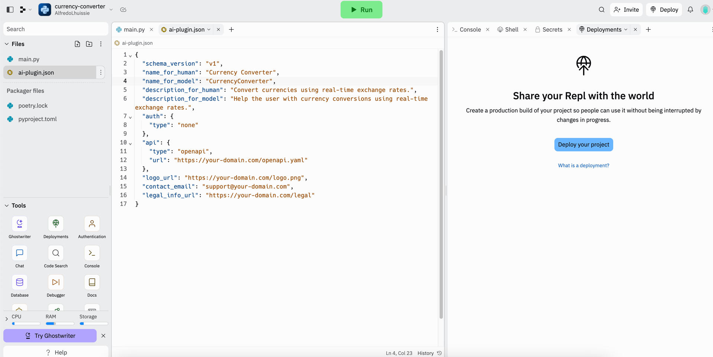Image resolution: width=713 pixels, height=357 pixels.
Task: Collapse the Files section
Action: pyautogui.click(x=7, y=44)
